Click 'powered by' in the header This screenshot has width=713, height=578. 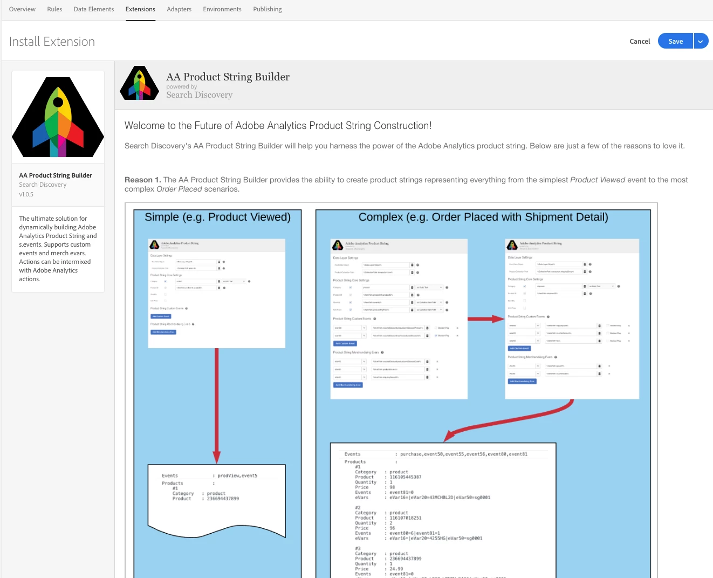(182, 86)
